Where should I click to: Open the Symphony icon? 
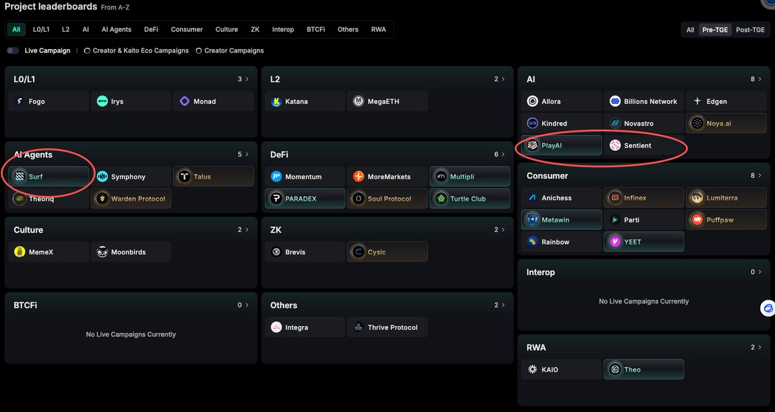pos(102,176)
